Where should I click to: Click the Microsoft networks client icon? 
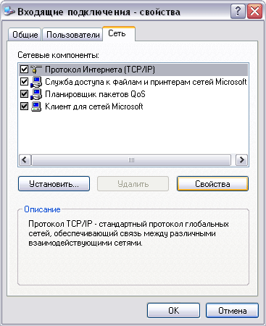click(36, 106)
